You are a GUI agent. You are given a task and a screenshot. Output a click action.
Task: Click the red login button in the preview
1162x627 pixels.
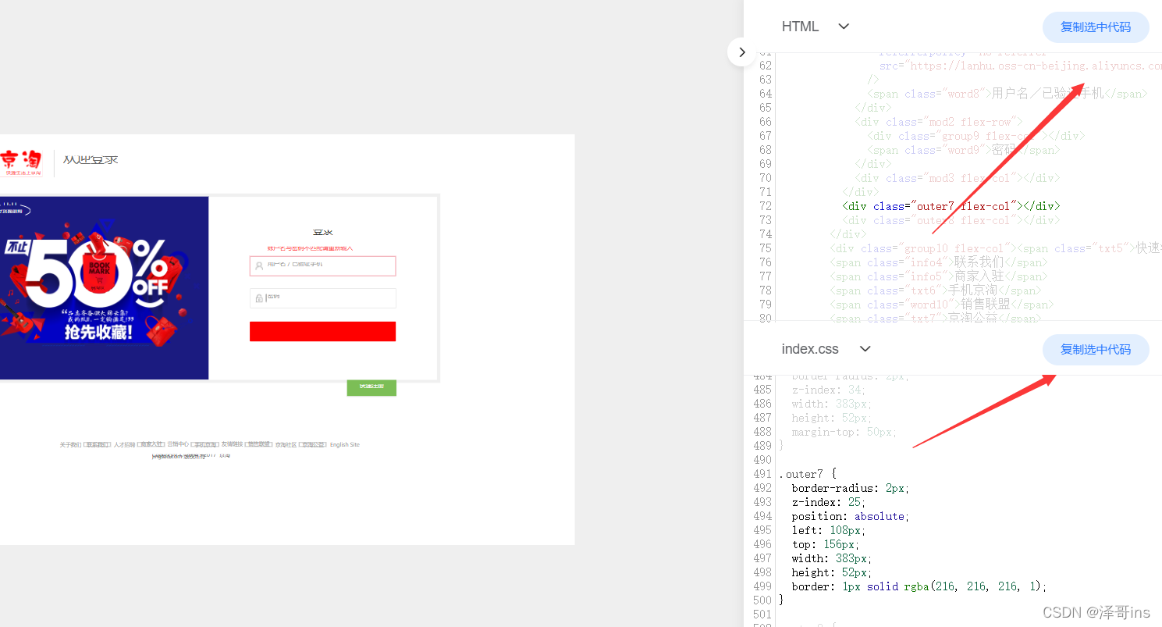click(x=322, y=331)
